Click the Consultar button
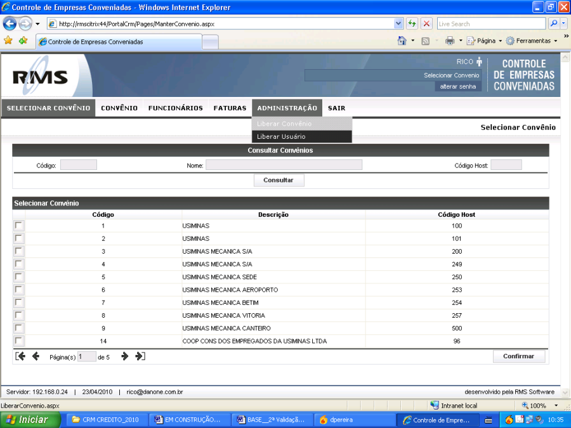The image size is (571, 428). [279, 180]
